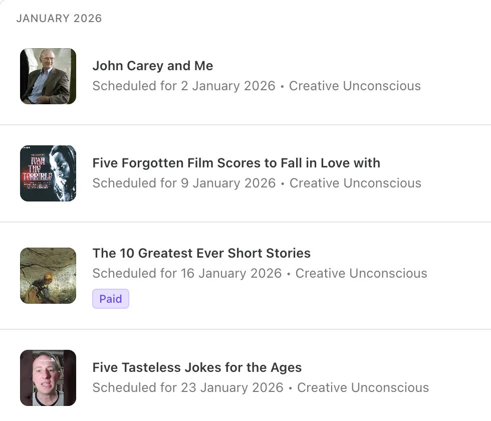Image resolution: width=491 pixels, height=421 pixels.
Task: Open the post titled John Carey and Me
Action: [x=152, y=66]
